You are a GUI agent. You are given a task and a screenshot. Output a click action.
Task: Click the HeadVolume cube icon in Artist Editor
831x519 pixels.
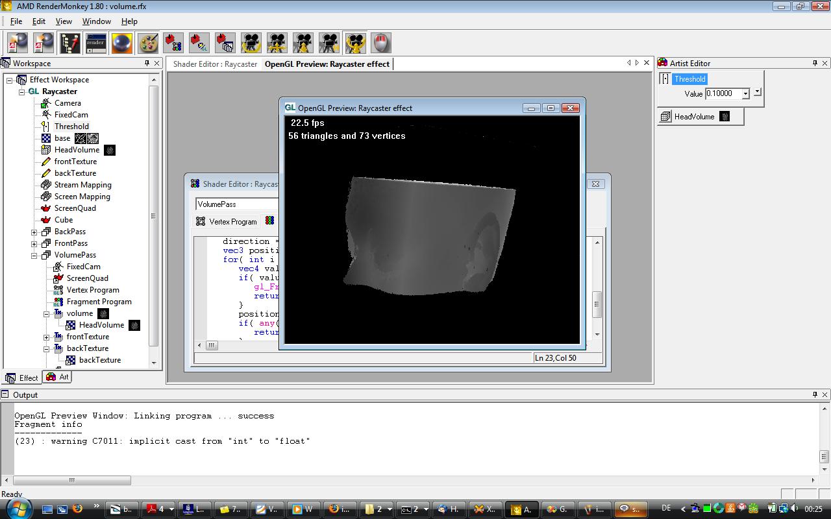tap(665, 117)
